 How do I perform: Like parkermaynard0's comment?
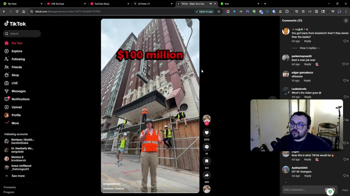point(344,64)
